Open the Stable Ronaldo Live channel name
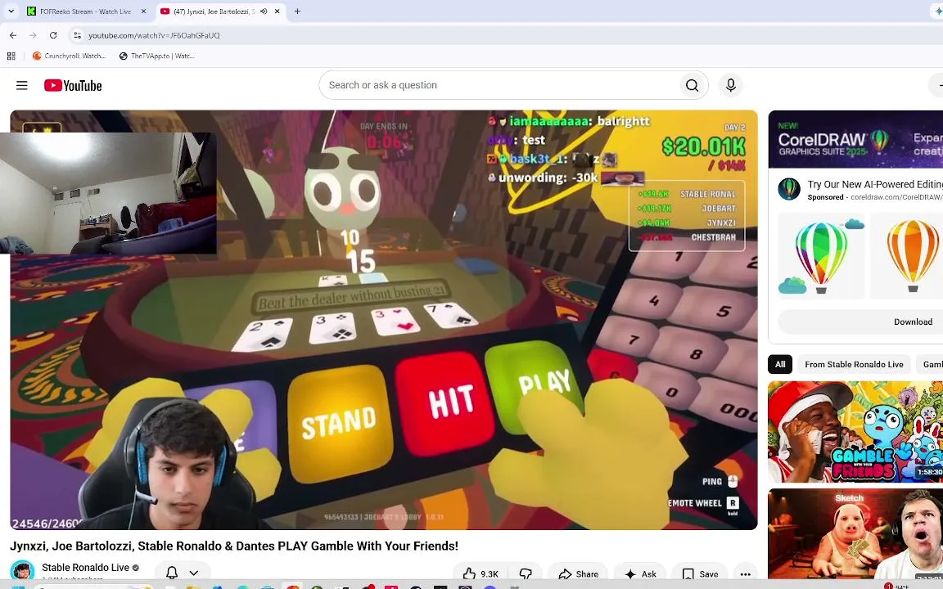943x589 pixels. pos(85,568)
